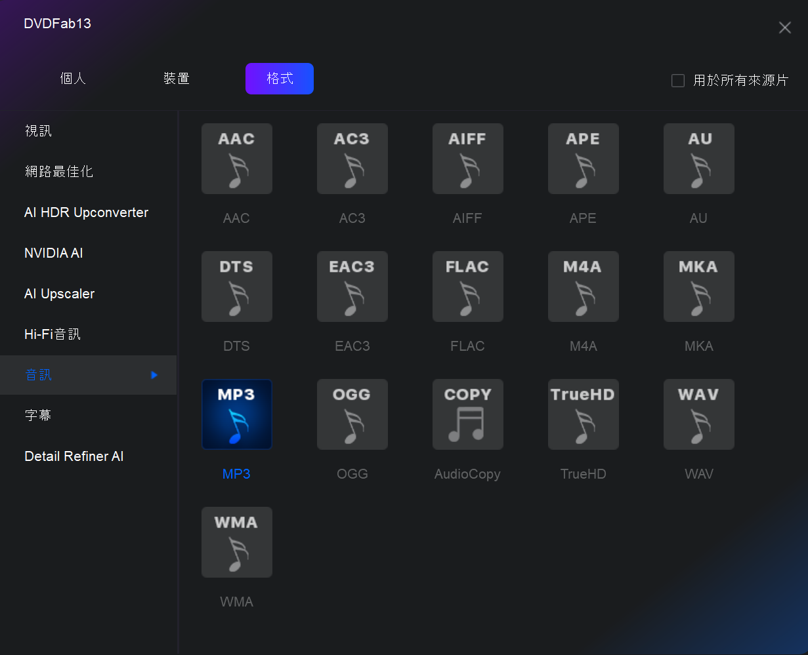Choose the M4A format icon

tap(584, 287)
